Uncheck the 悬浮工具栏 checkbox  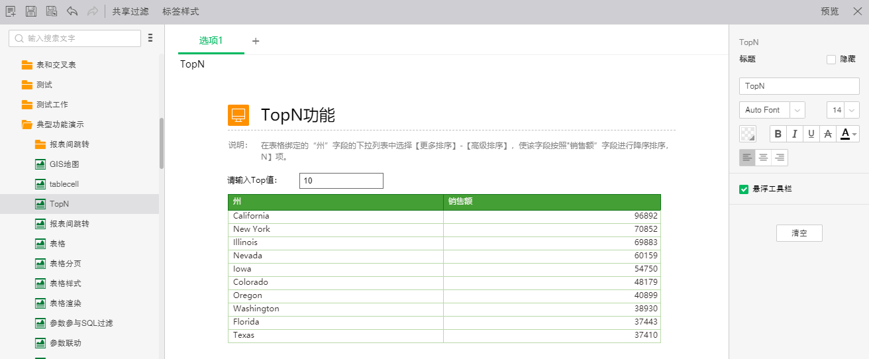[x=744, y=189]
